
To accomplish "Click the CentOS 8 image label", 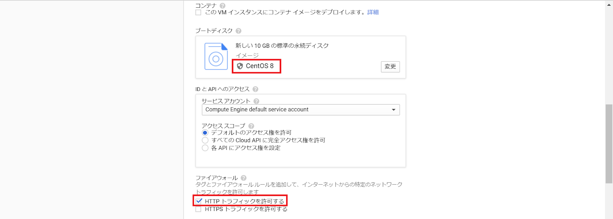I will [x=260, y=66].
